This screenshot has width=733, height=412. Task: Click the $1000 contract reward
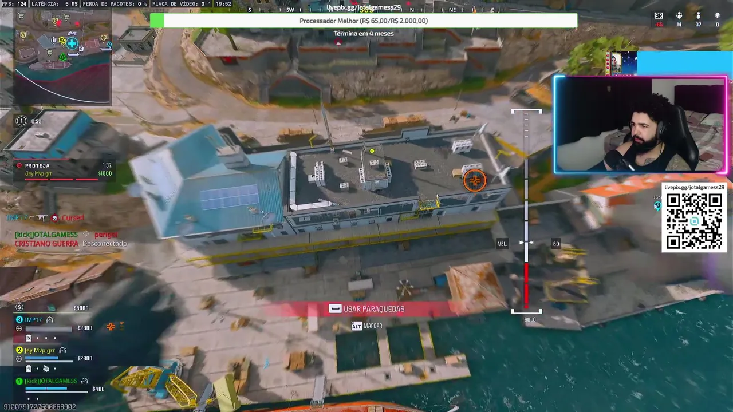coord(105,173)
